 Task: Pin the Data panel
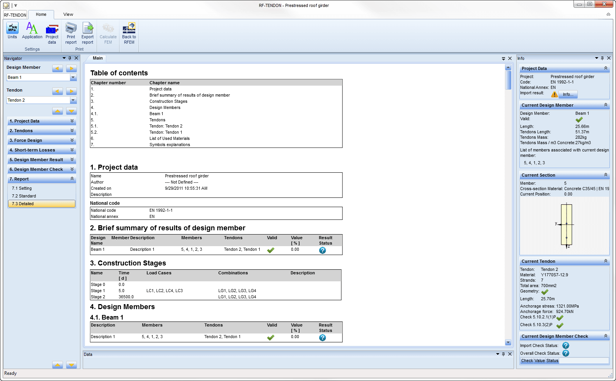(x=503, y=354)
